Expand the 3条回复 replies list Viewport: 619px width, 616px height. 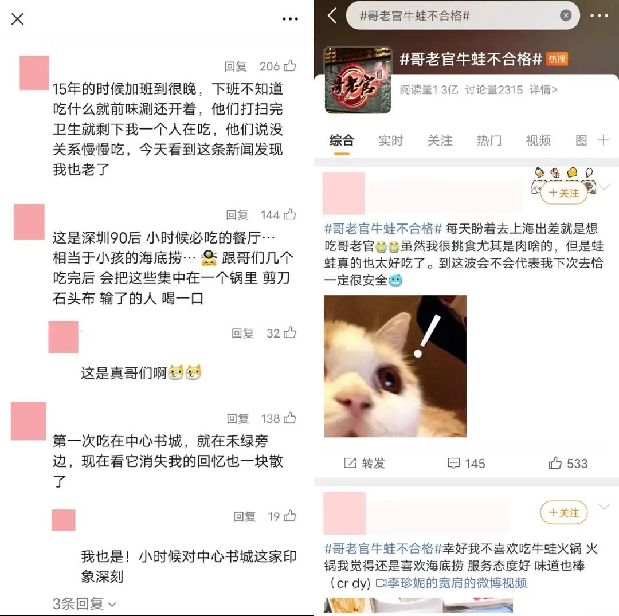84,604
